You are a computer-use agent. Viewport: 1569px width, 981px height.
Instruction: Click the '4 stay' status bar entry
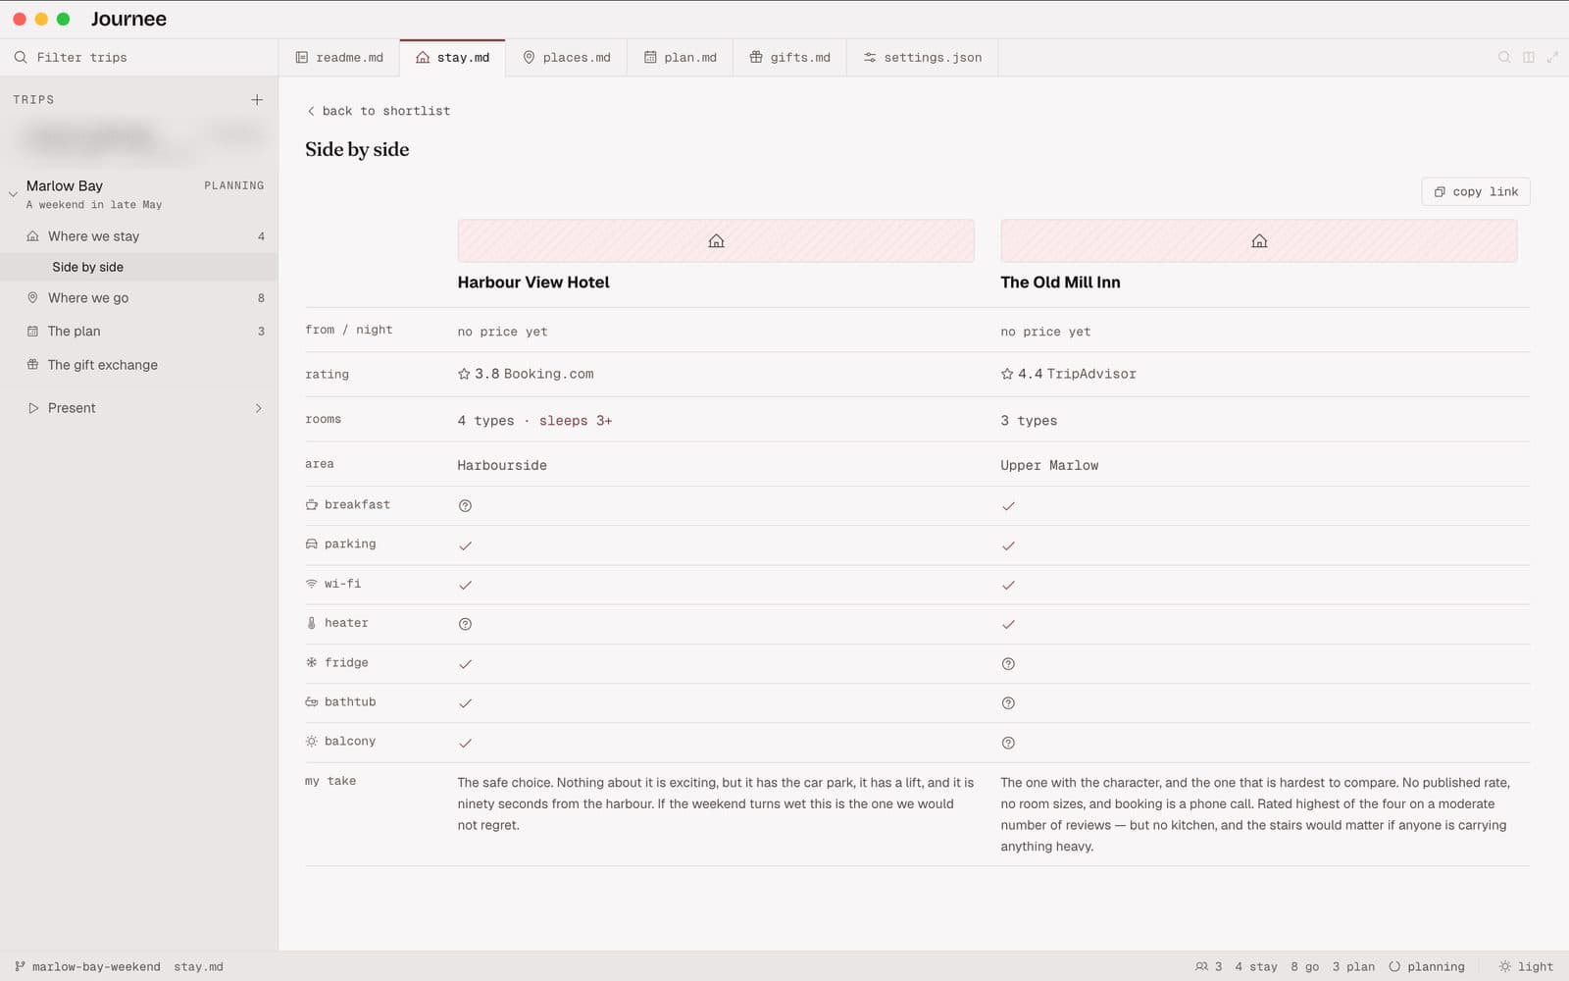coord(1256,966)
